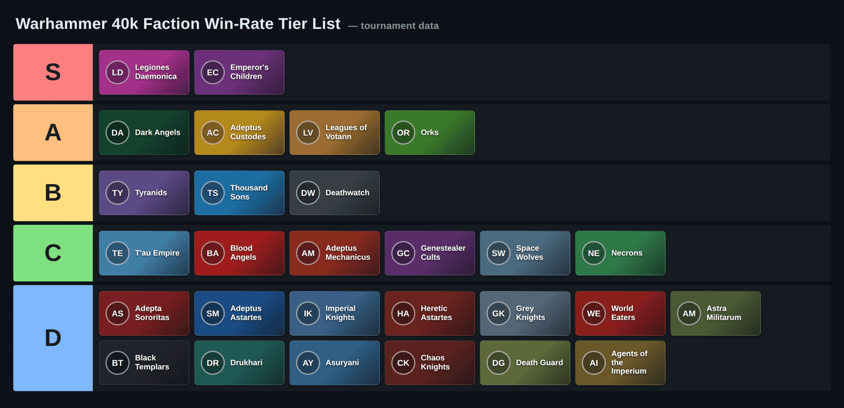The image size is (844, 408).
Task: Click the 'Thousand Sons' name text
Action: click(x=249, y=192)
